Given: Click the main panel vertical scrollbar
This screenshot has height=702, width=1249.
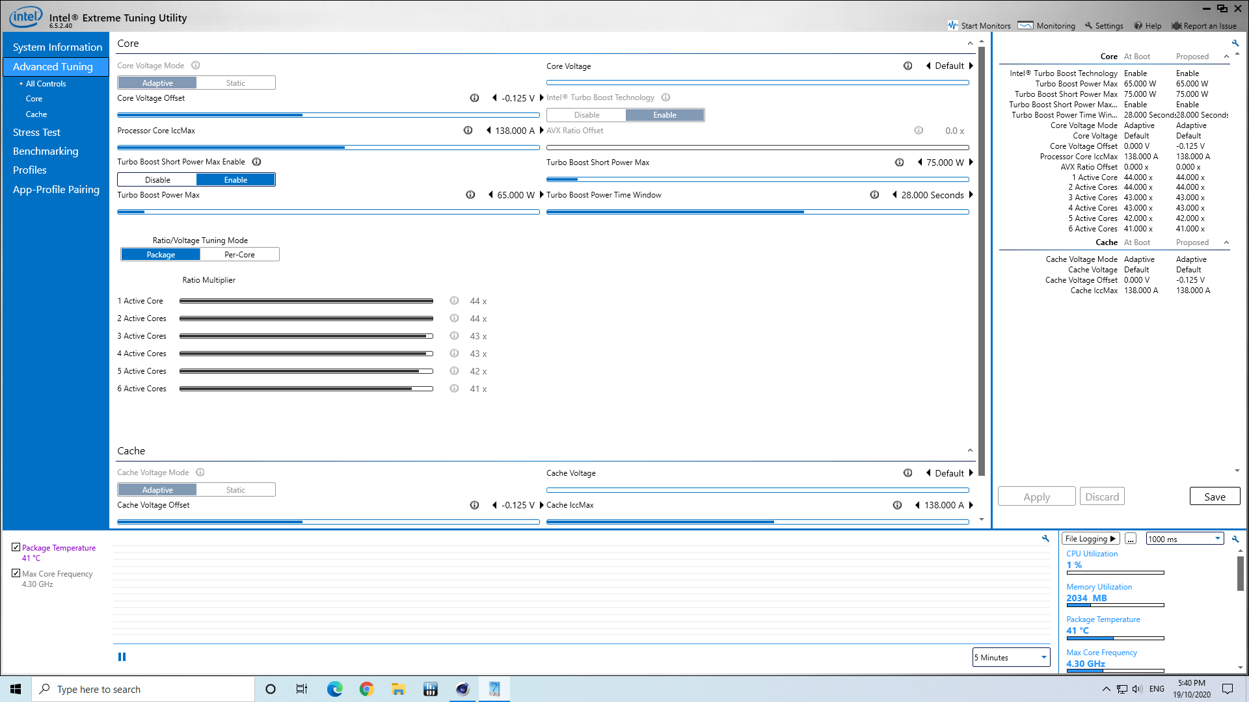Looking at the screenshot, I should pos(982,260).
